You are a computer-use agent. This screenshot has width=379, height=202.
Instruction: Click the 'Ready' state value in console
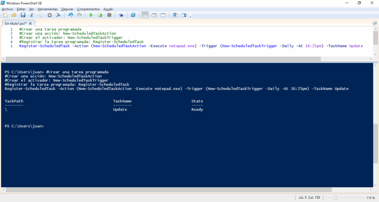tap(197, 110)
